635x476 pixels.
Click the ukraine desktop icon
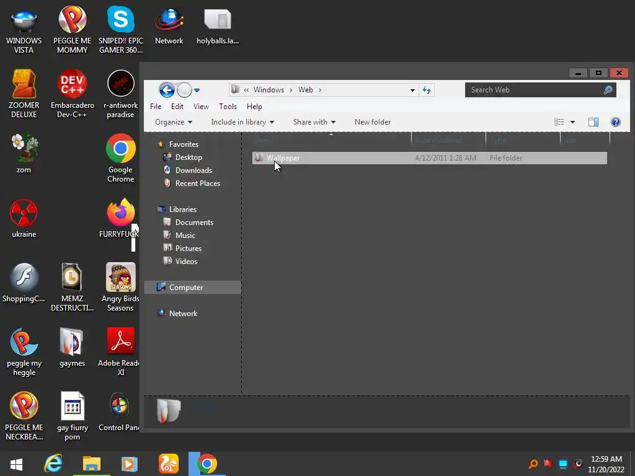(24, 218)
